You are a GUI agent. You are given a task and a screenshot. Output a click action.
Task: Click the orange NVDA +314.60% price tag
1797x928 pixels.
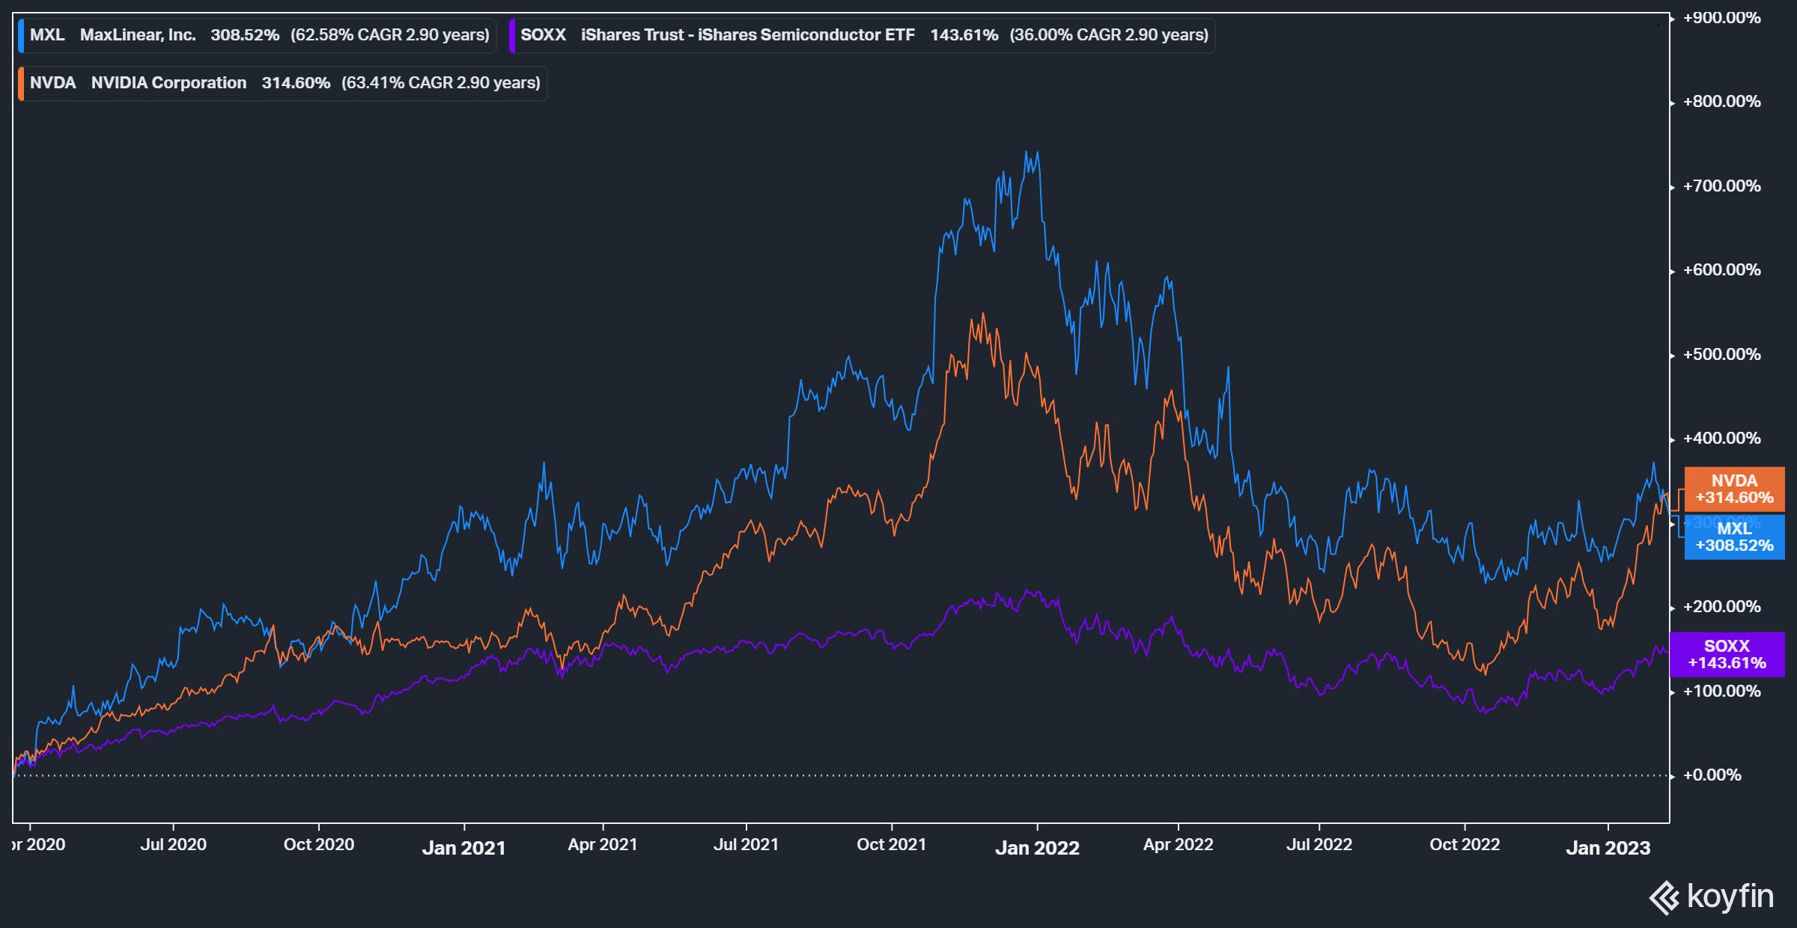pyautogui.click(x=1734, y=489)
